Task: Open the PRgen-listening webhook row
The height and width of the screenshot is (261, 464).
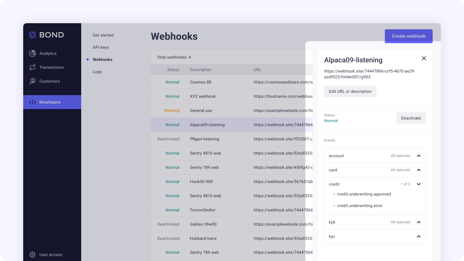Action: (232, 139)
